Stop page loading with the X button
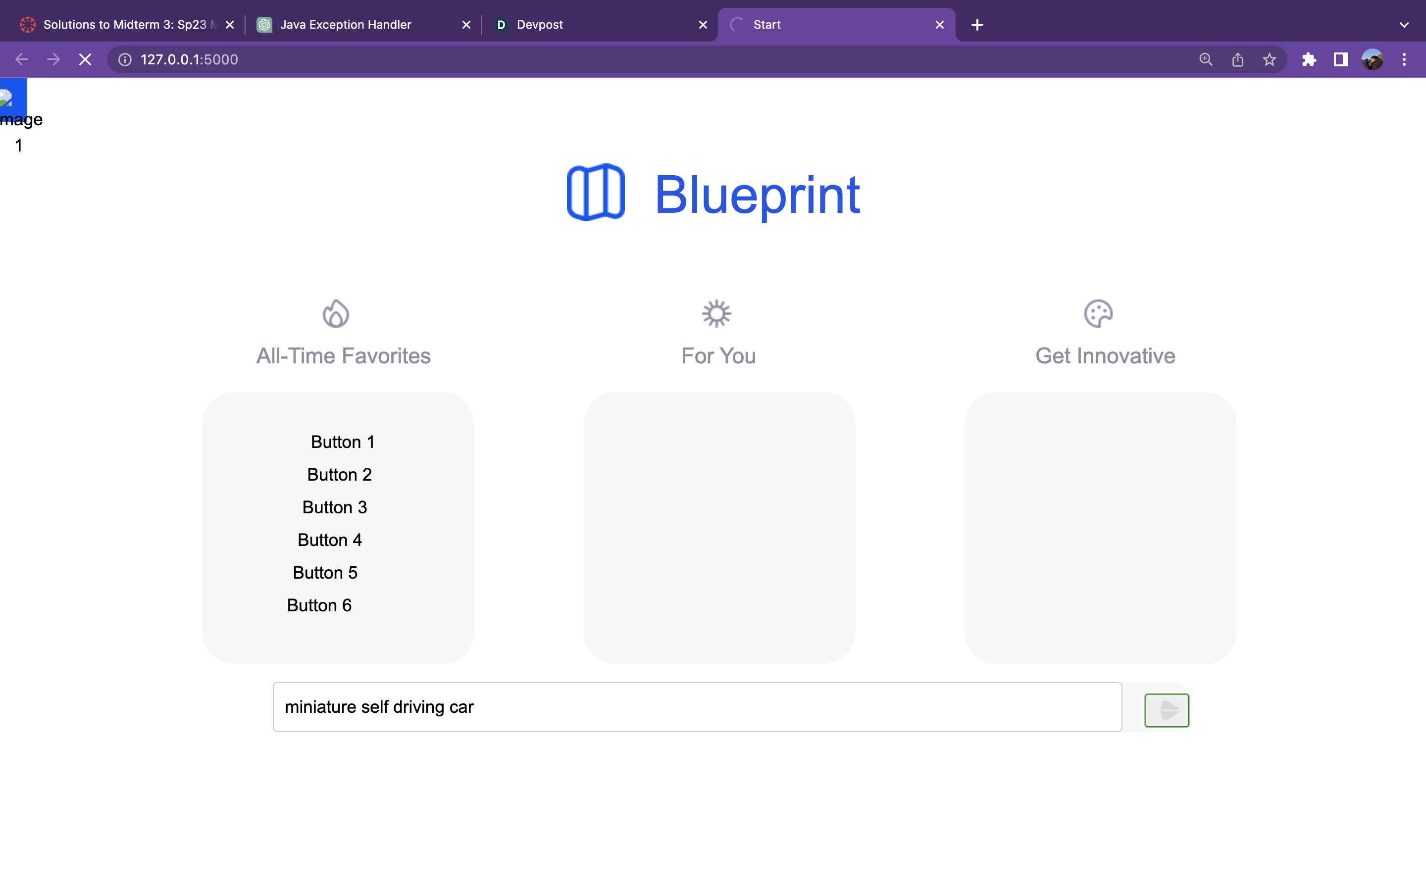Viewport: 1426px width, 891px height. tap(86, 59)
